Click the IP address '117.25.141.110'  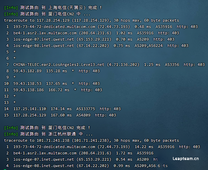tap(30, 109)
